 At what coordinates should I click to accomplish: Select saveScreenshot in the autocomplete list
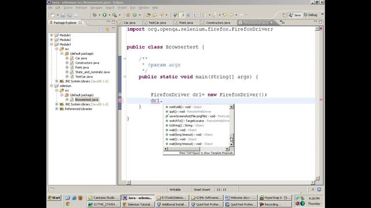coord(197,116)
